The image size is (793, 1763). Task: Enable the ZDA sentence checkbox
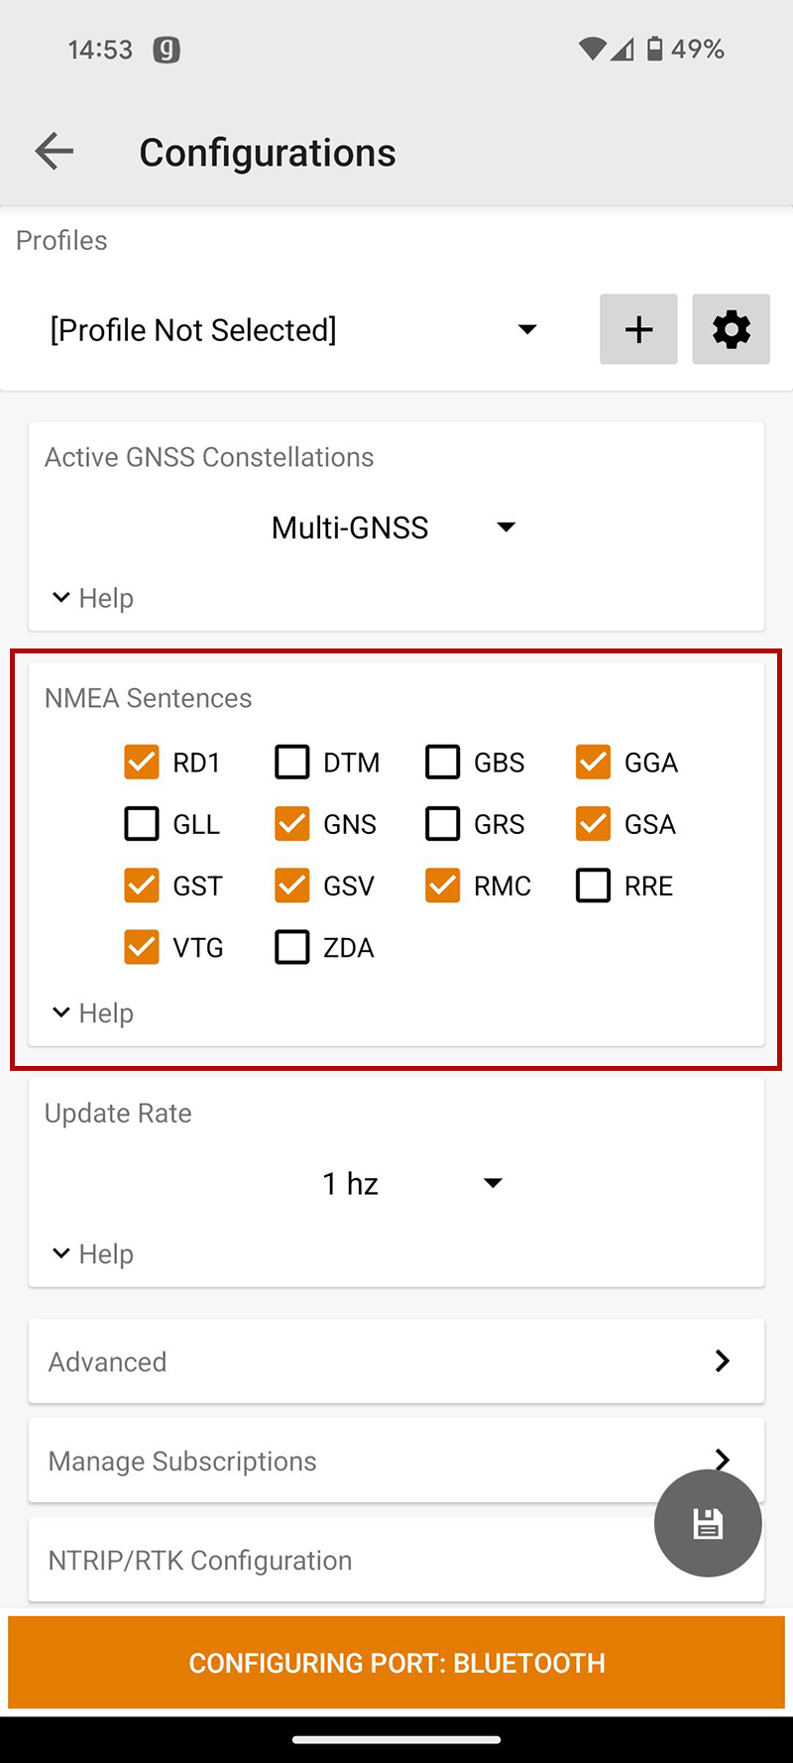coord(292,947)
